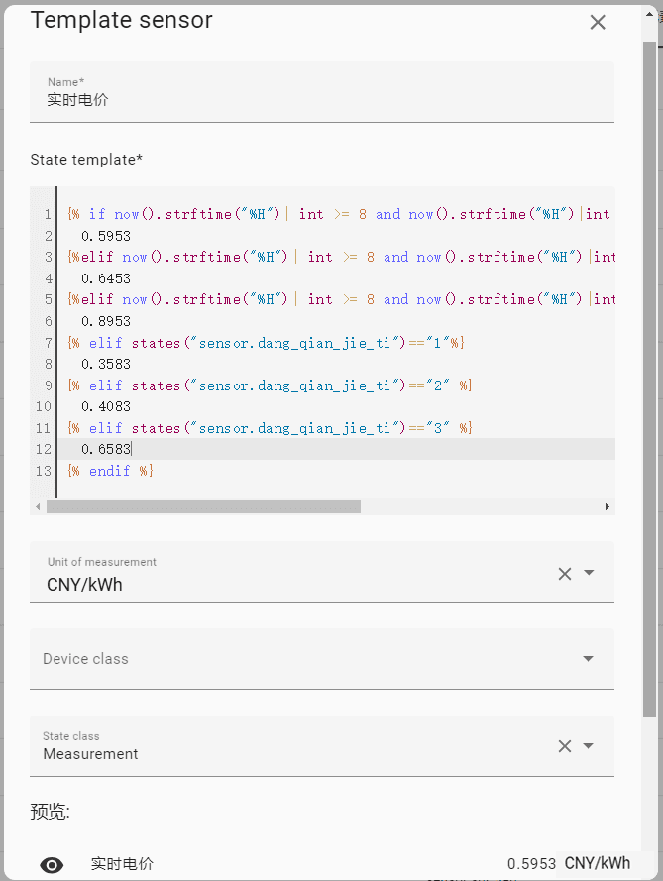Click line 2 value 0.5953
The width and height of the screenshot is (663, 881).
pos(106,236)
